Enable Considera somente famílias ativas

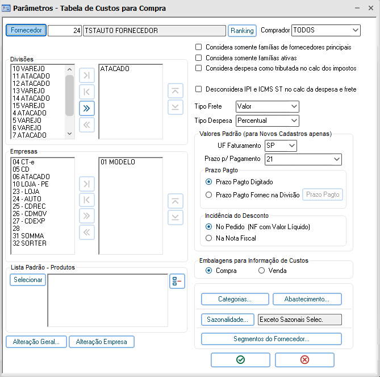(x=198, y=58)
